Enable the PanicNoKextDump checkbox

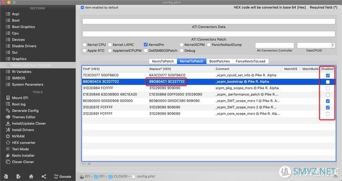(209, 45)
